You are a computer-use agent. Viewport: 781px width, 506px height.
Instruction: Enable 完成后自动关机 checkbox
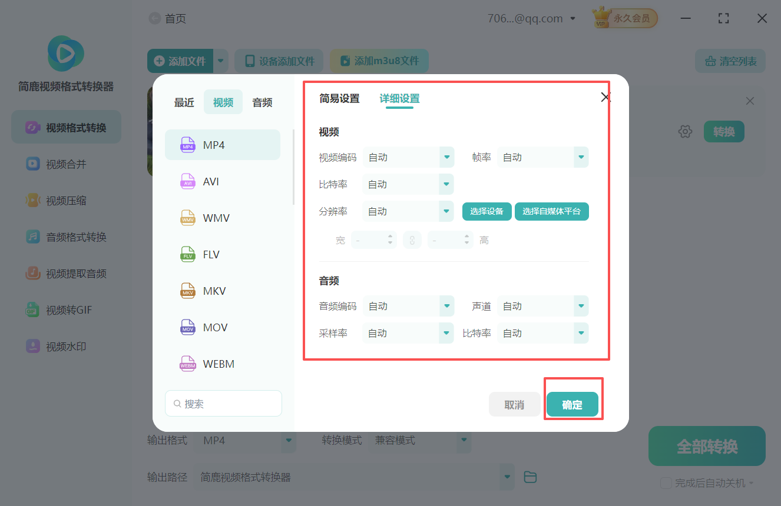(666, 482)
